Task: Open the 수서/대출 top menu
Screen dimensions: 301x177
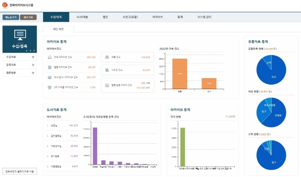Action: 82,17
